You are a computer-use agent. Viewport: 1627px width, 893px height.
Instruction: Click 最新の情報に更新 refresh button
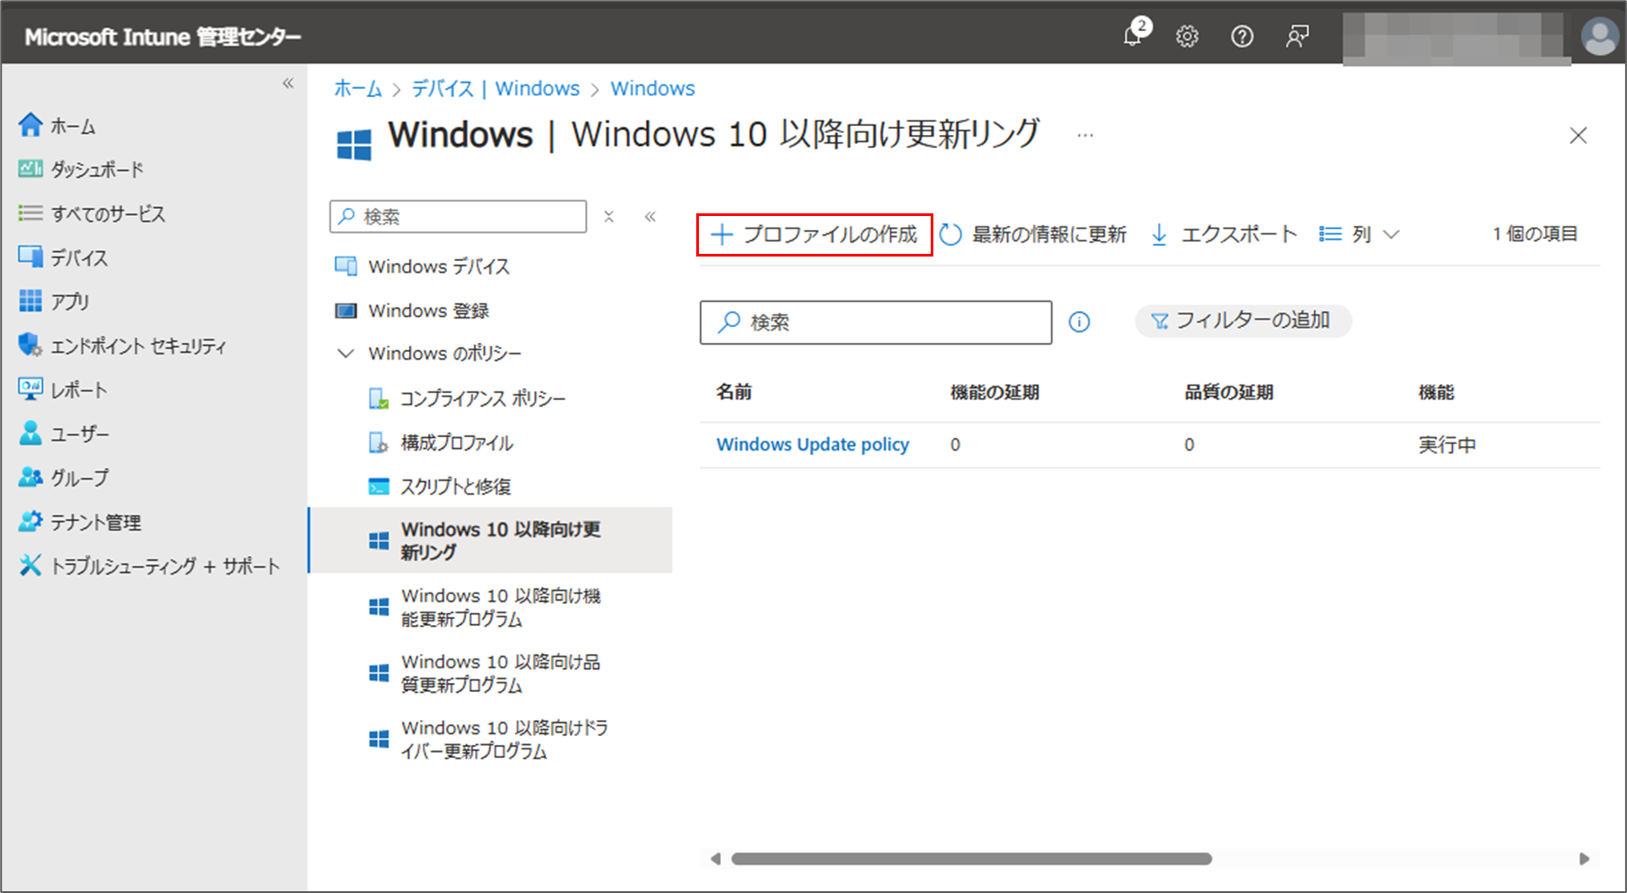point(1033,234)
